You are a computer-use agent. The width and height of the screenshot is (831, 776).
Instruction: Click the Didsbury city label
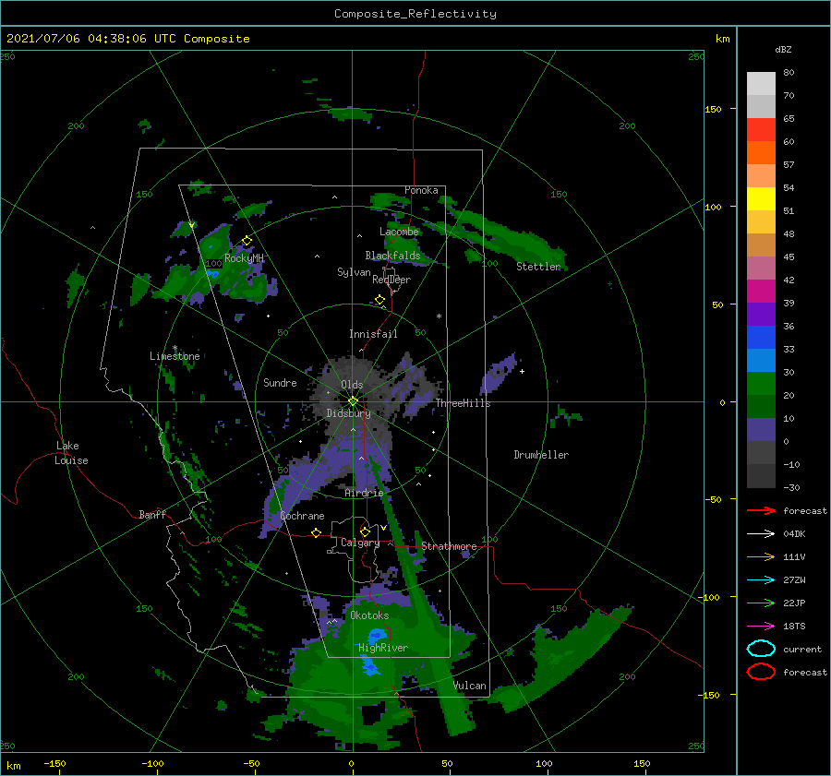(348, 413)
